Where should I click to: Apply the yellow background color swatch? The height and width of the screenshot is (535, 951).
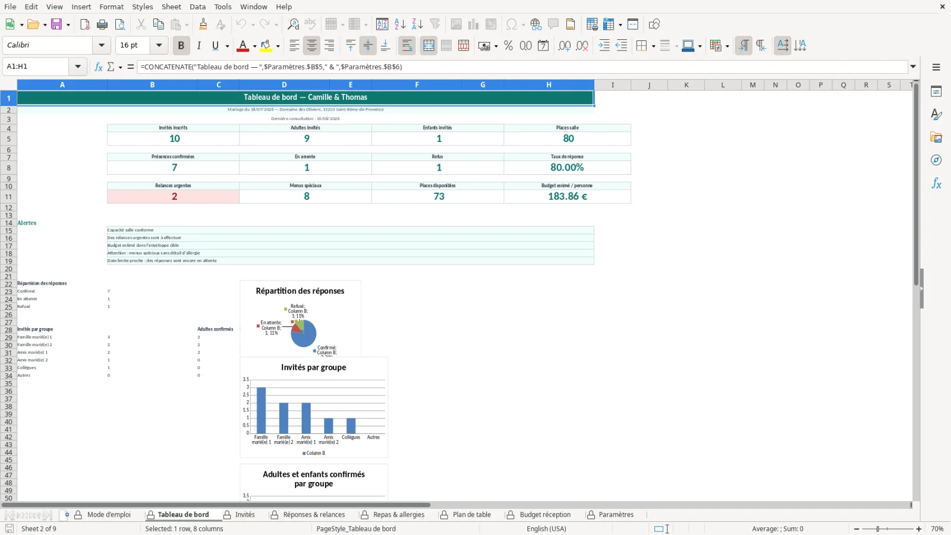tap(266, 46)
